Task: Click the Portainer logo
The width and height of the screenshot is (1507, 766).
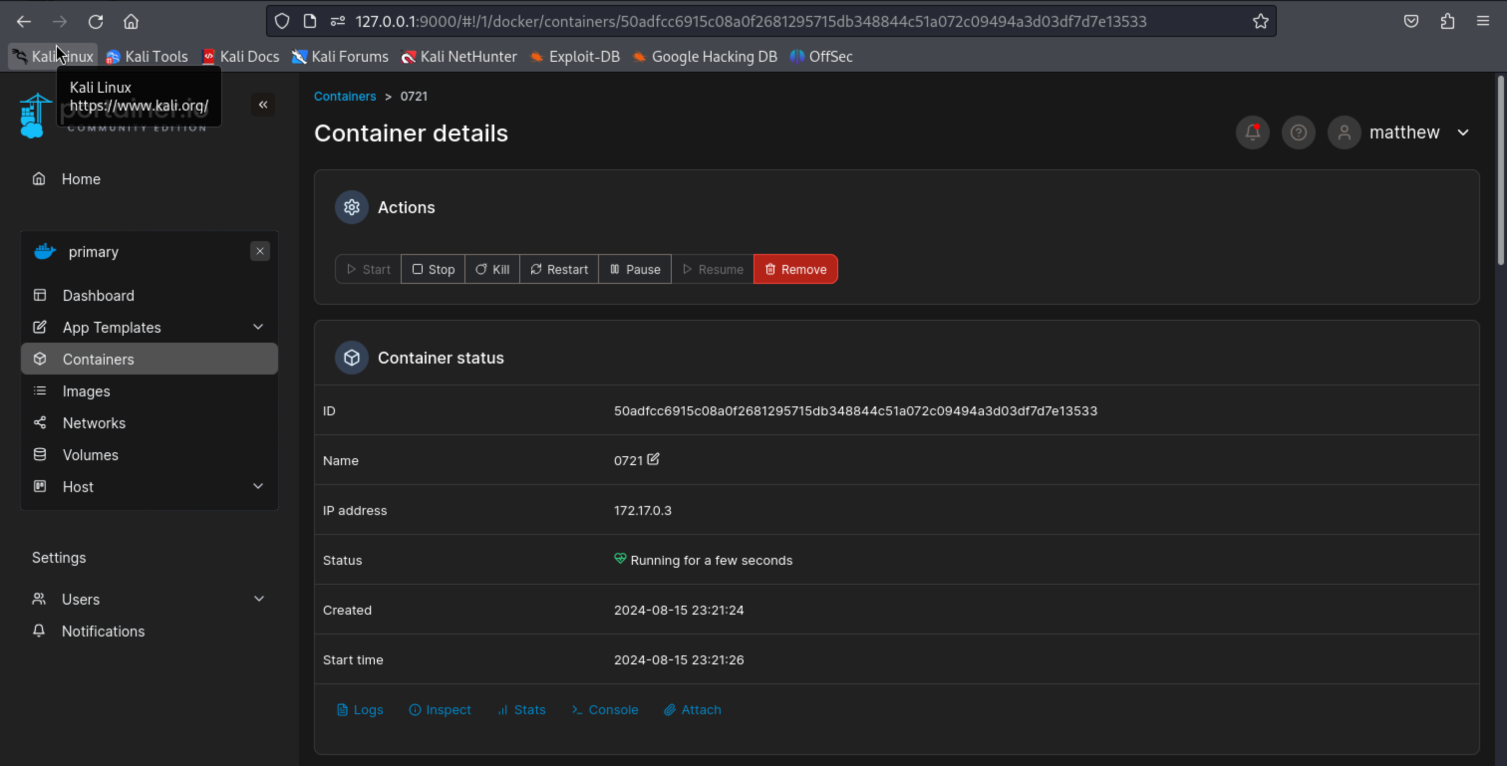Action: pos(34,117)
